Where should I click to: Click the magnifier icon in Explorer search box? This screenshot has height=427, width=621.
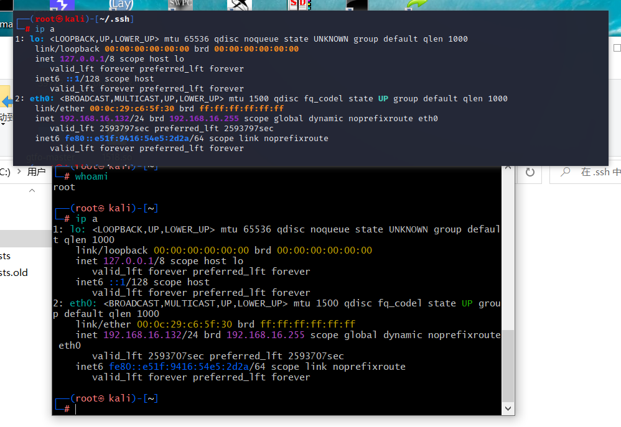pyautogui.click(x=566, y=172)
